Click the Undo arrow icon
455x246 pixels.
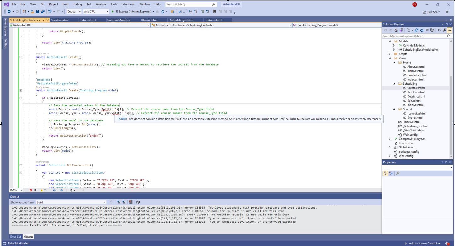(x=50, y=11)
